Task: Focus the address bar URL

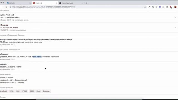Action: tap(44, 7)
